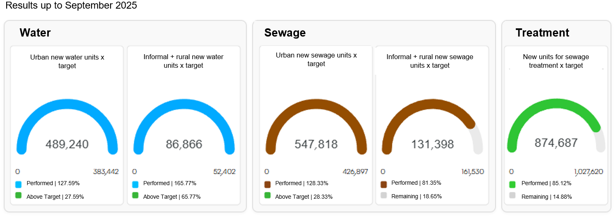Select the Water section heading

[35, 33]
